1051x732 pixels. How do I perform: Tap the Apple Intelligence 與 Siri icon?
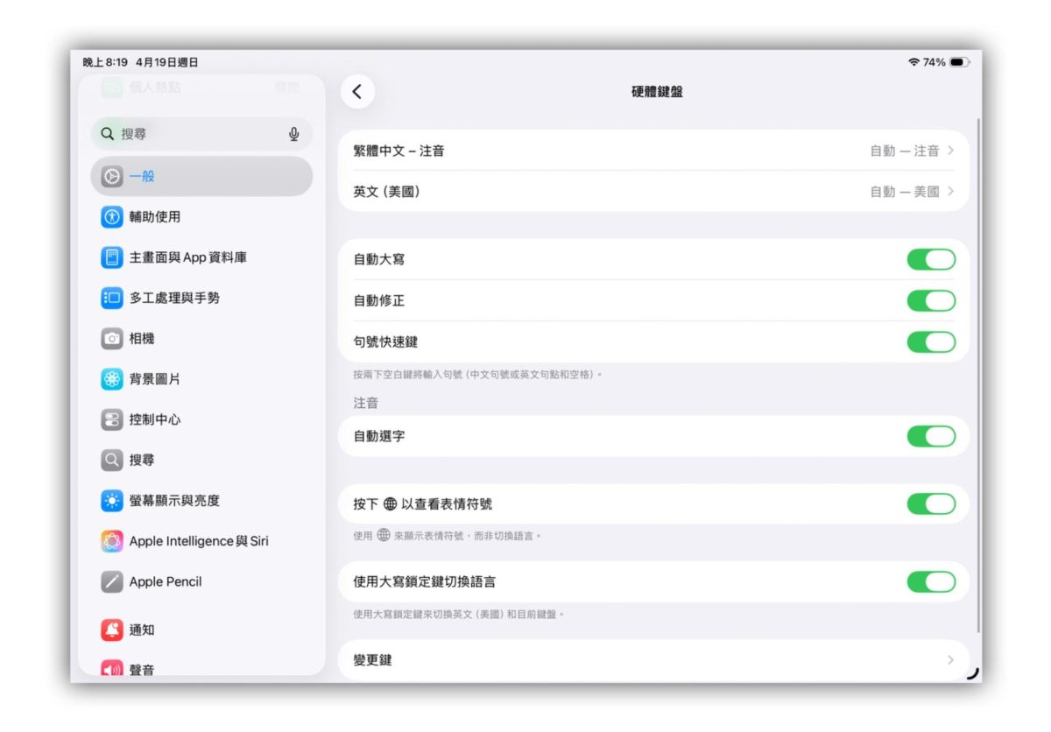(x=112, y=541)
